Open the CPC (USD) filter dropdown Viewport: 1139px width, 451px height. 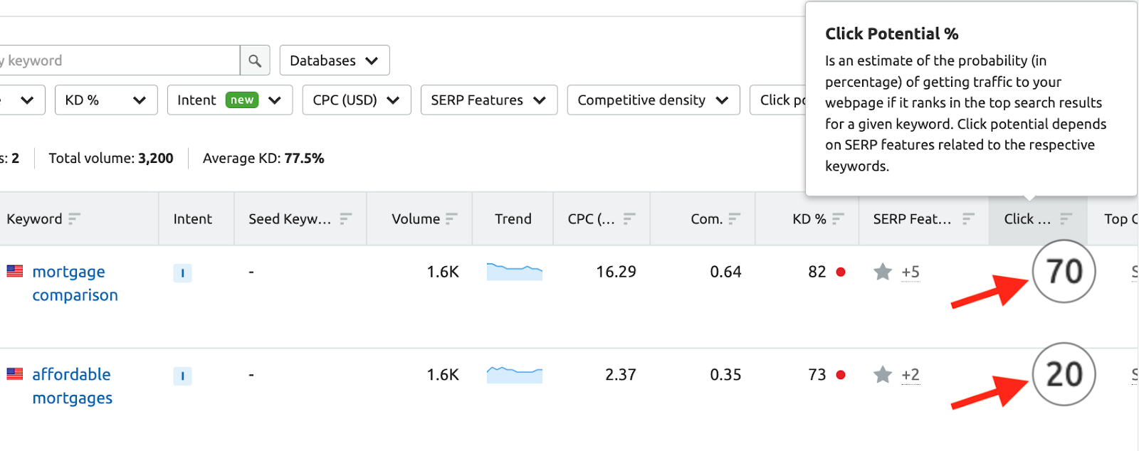[356, 100]
